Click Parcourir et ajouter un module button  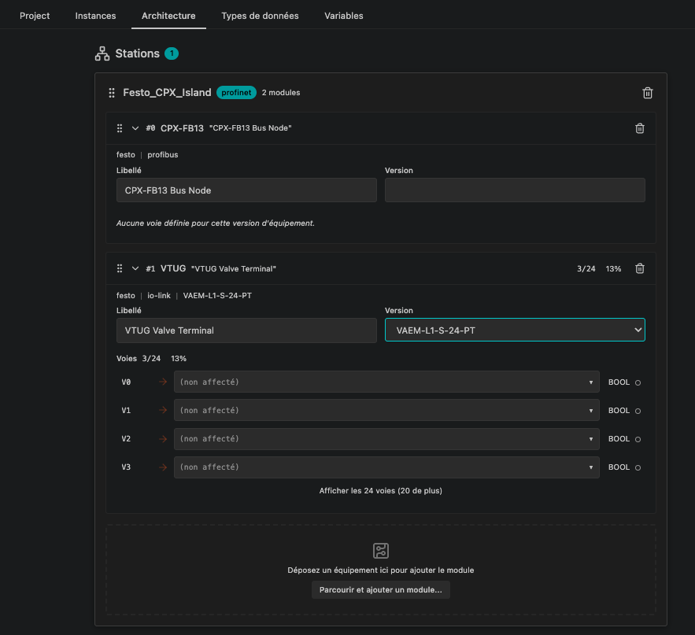coord(381,590)
